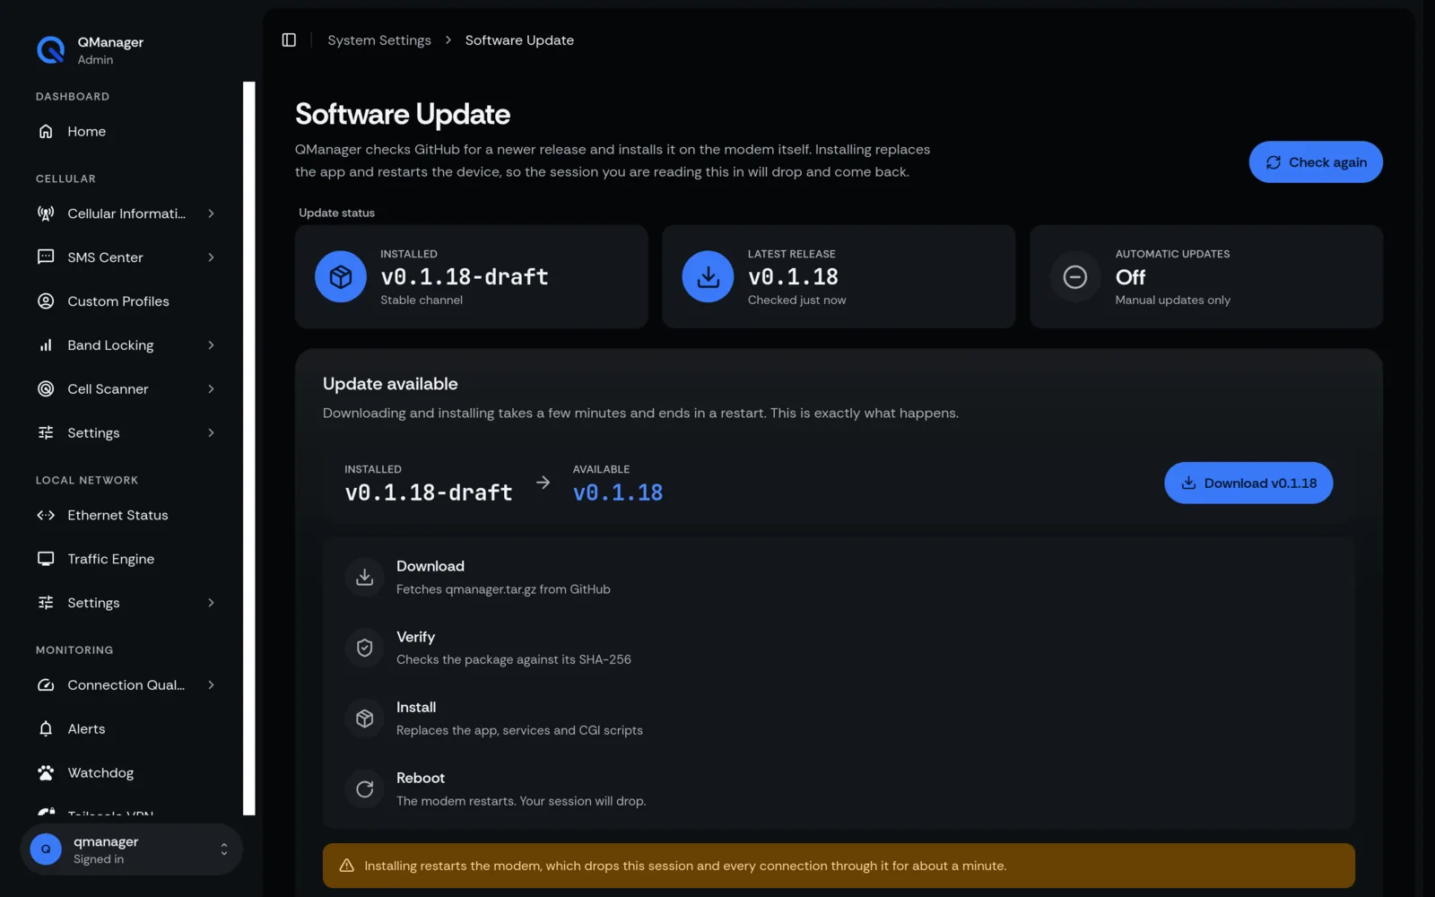Click the Band Locking bars icon
The image size is (1435, 897).
coord(46,345)
